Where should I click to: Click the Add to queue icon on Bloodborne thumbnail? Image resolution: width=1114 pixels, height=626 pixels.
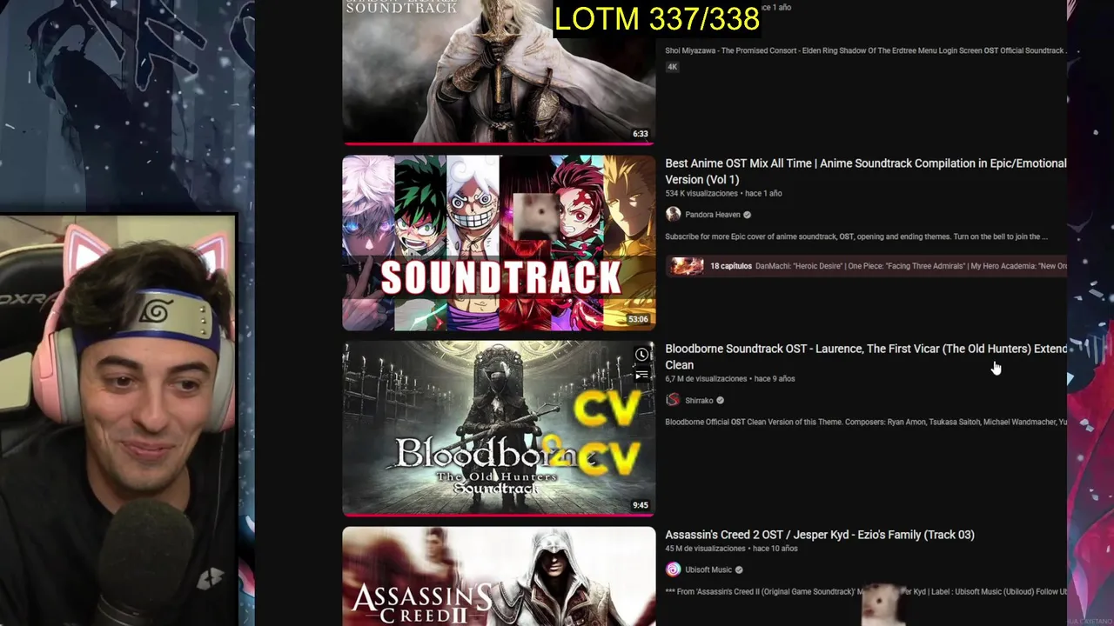point(641,376)
